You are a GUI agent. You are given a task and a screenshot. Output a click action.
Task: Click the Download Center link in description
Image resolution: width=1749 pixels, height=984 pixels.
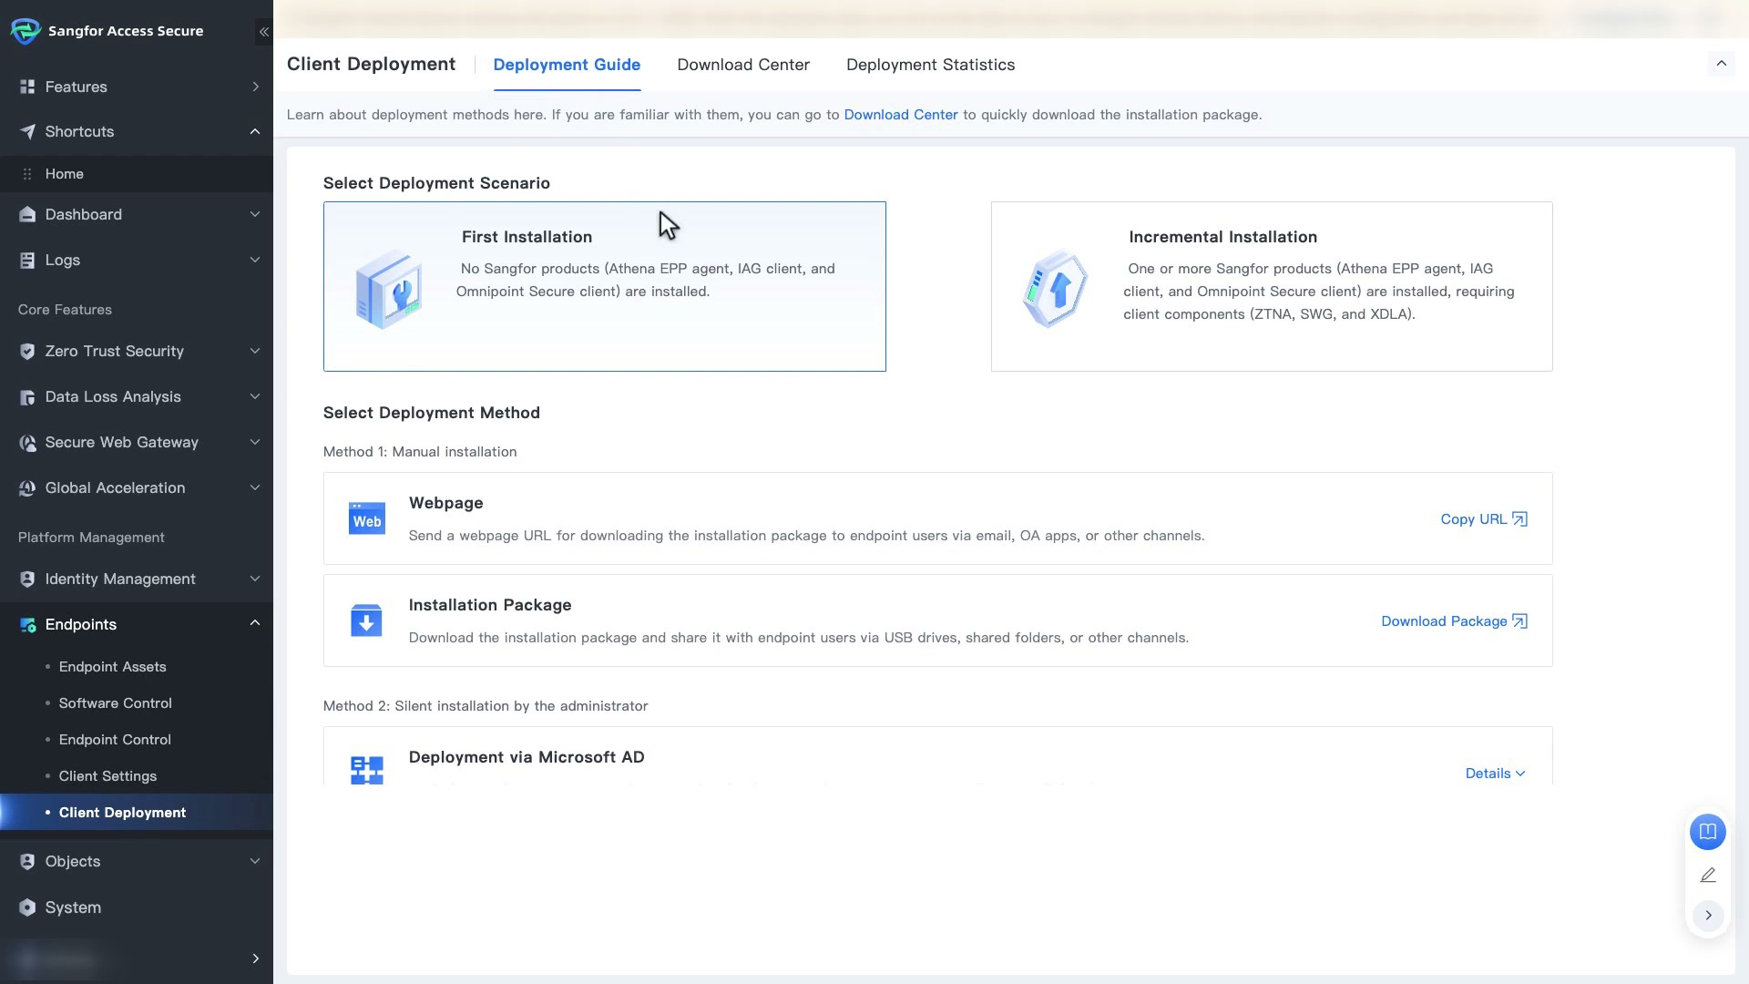coord(901,115)
